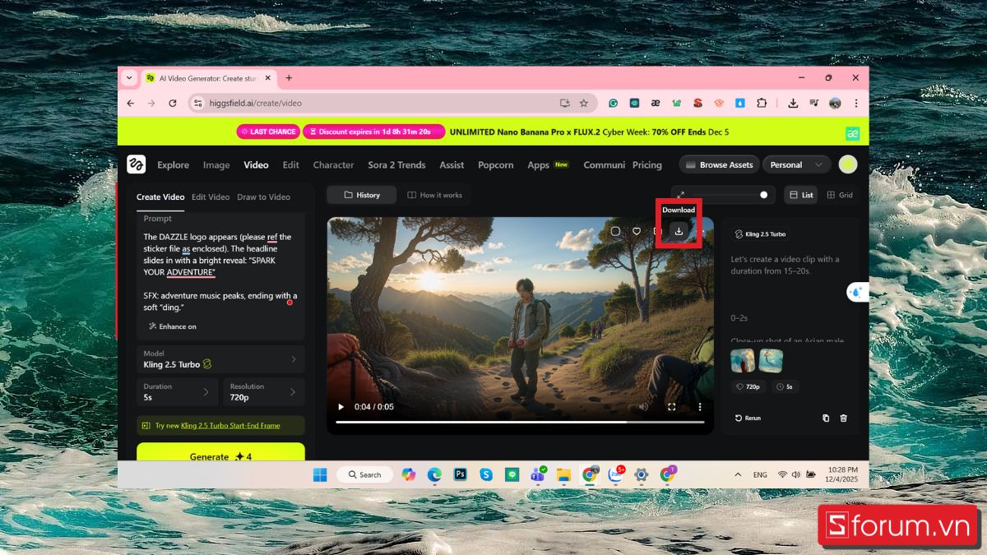This screenshot has height=555, width=987.
Task: Switch to List view
Action: pos(800,195)
